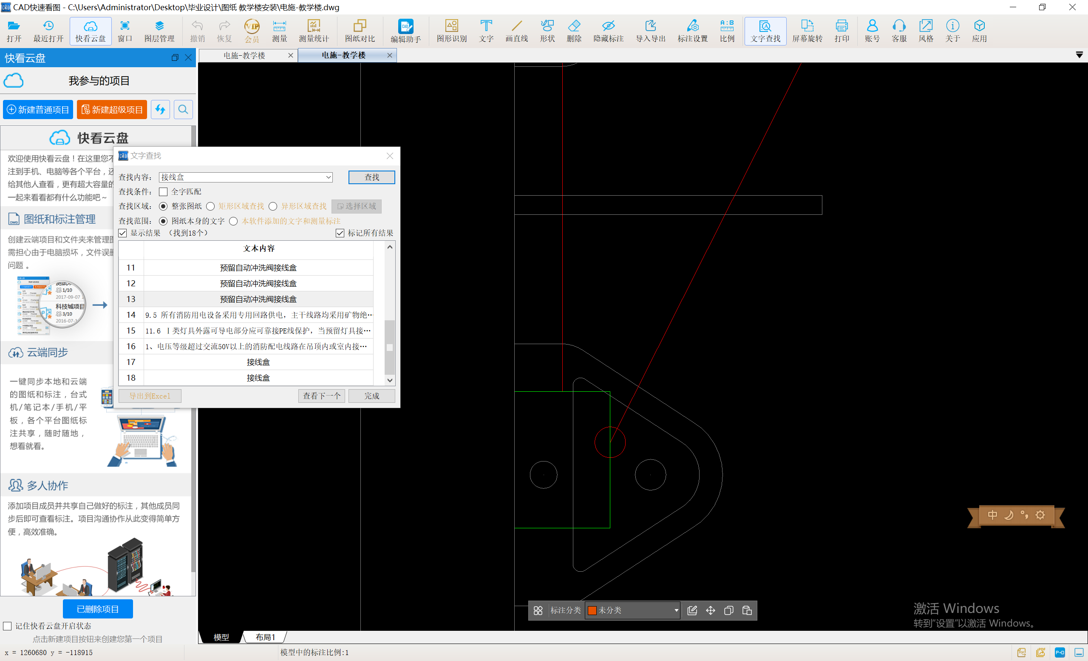Open 图层管理 layer manager
The height and width of the screenshot is (661, 1088).
point(159,31)
